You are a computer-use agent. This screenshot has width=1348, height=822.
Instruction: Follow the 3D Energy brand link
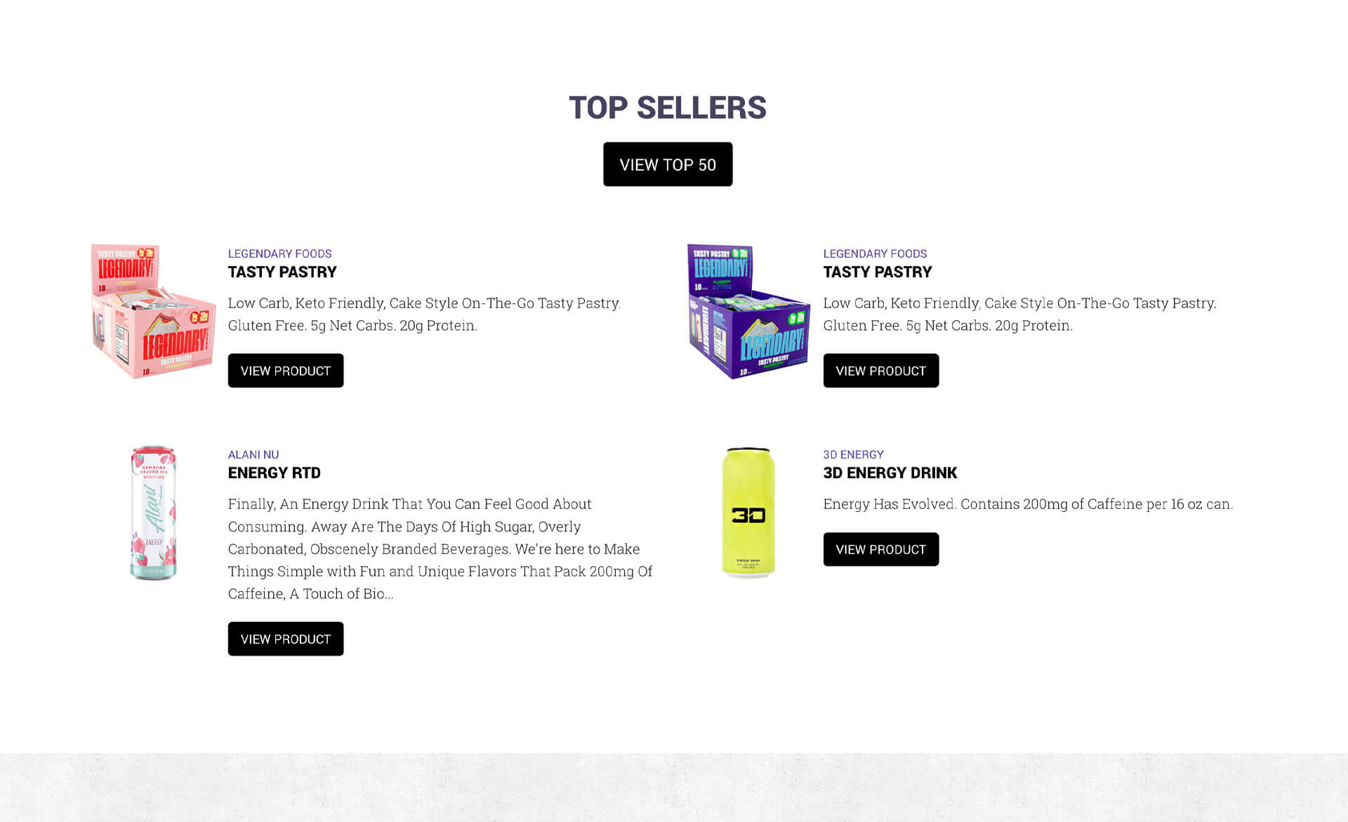pyautogui.click(x=853, y=454)
